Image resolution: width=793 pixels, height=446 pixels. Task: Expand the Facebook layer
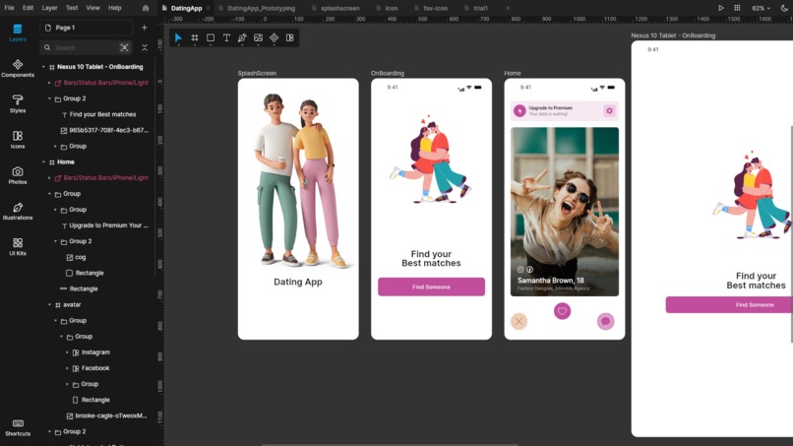(67, 368)
